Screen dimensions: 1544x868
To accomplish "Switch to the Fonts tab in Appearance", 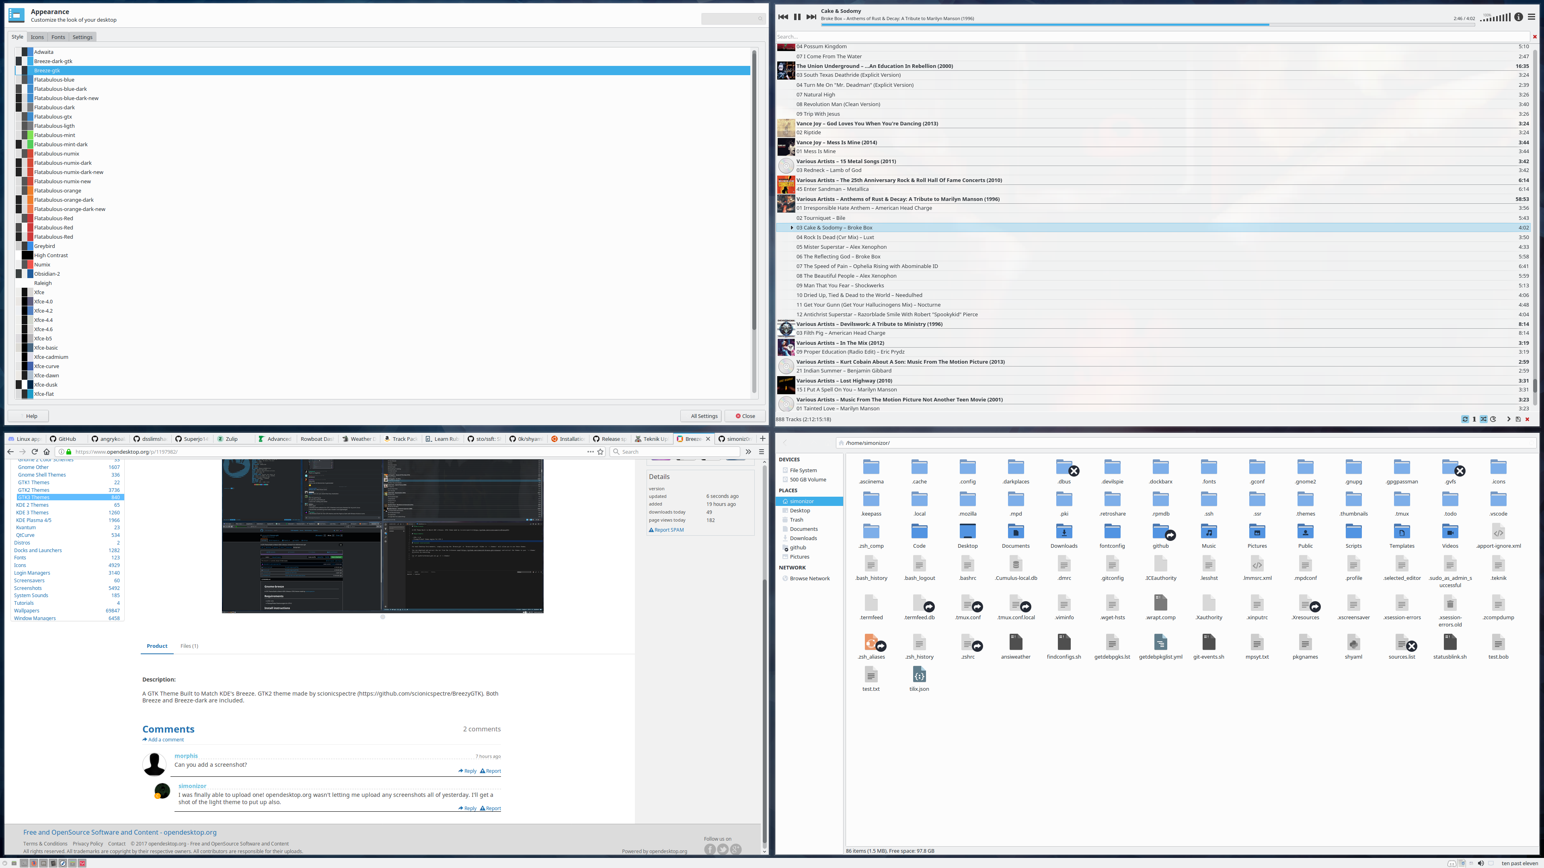I will point(57,37).
